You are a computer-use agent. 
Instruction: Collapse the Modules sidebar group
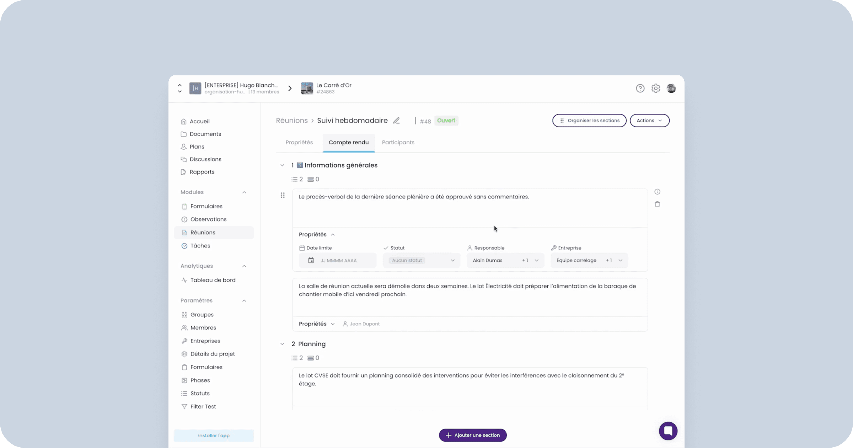tap(244, 192)
